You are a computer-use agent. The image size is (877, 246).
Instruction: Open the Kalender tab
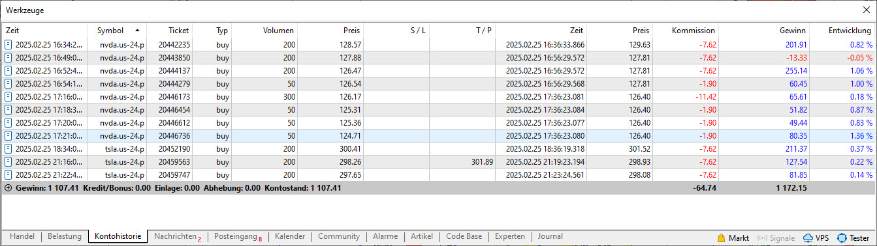[290, 237]
